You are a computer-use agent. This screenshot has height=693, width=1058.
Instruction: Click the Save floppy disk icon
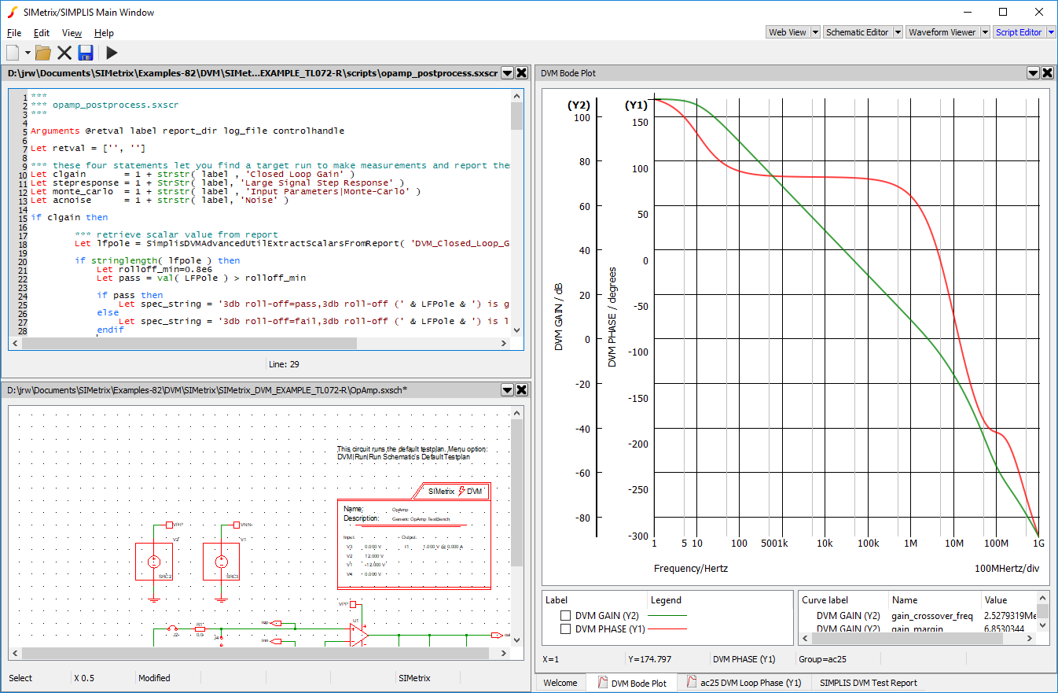(86, 53)
